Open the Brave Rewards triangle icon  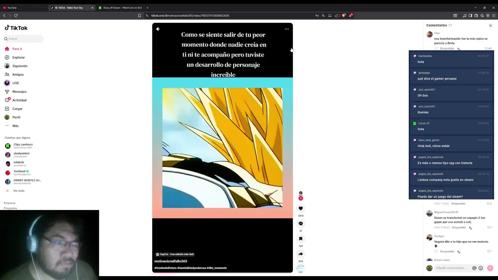[x=350, y=16]
